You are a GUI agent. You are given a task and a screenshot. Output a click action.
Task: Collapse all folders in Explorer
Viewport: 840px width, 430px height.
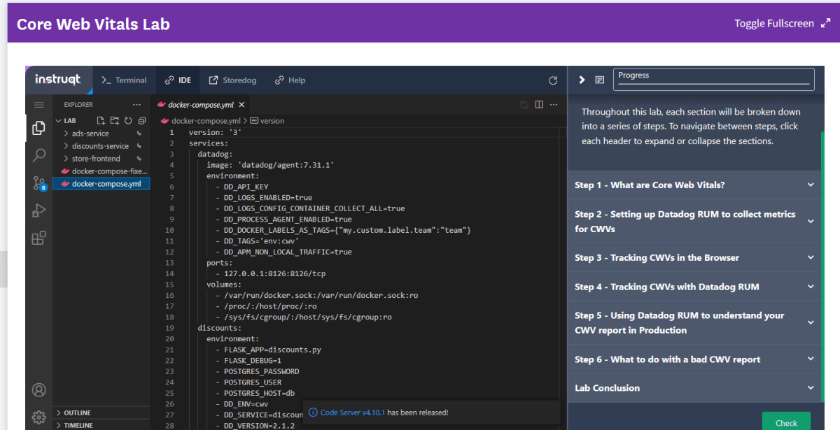click(x=141, y=120)
